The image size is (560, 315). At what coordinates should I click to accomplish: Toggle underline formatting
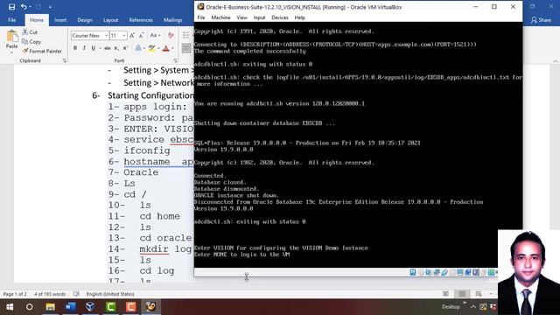pos(94,48)
